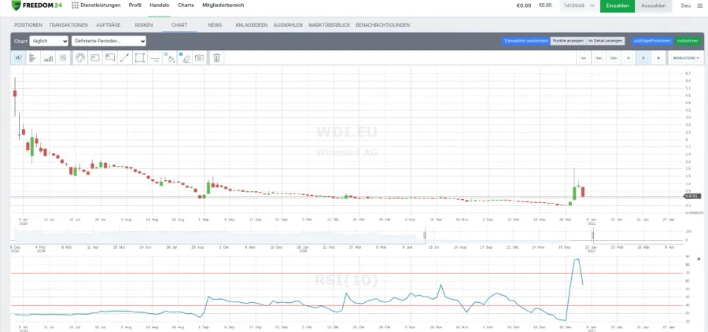The image size is (708, 332).
Task: Select the rectangle shape drawing tool
Action: click(x=140, y=57)
